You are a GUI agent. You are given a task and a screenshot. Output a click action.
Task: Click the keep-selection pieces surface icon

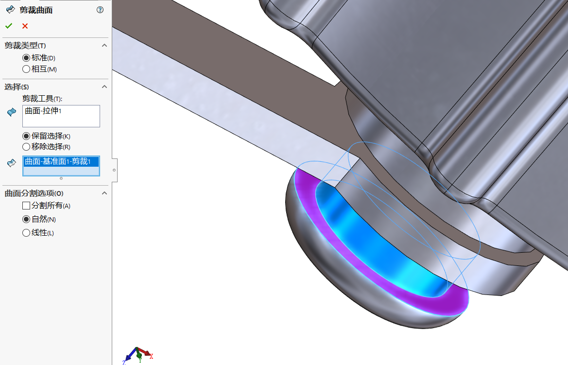click(12, 163)
